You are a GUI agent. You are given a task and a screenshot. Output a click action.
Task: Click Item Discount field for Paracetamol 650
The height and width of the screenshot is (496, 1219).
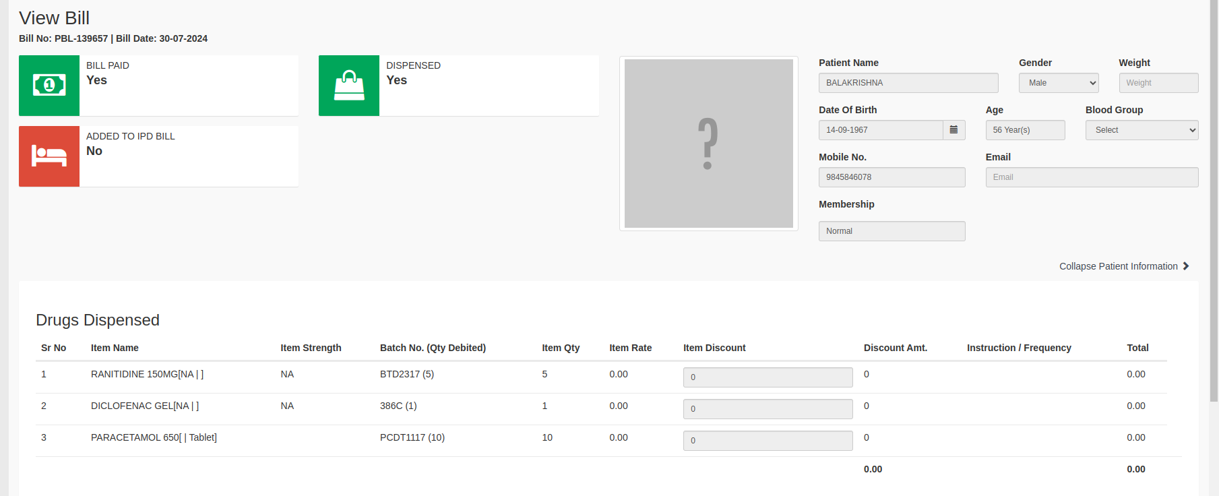(x=768, y=441)
